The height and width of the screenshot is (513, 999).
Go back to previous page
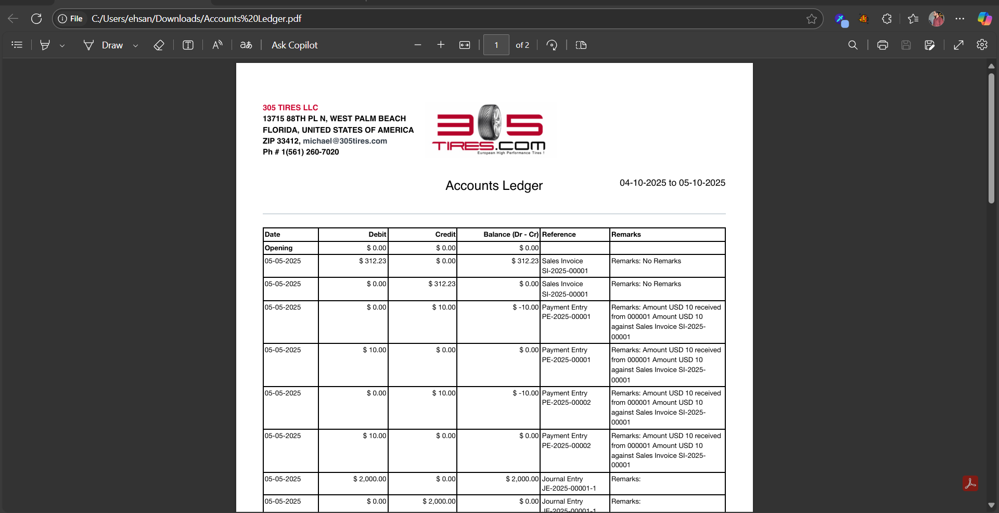(13, 19)
